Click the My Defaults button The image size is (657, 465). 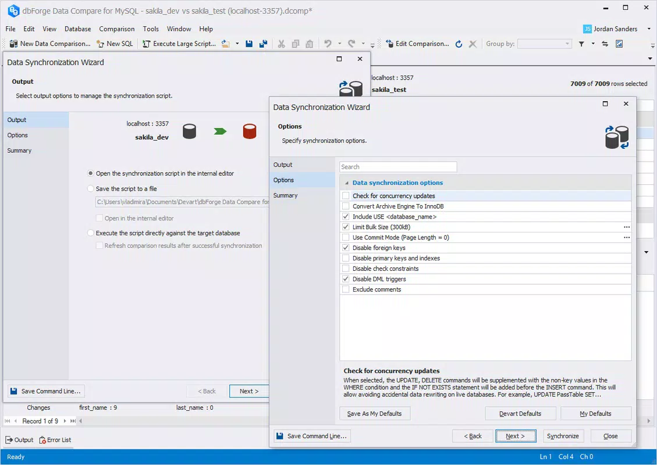595,413
